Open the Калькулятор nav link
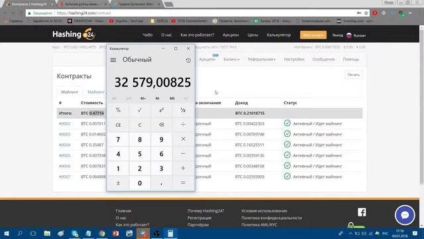 (279, 35)
